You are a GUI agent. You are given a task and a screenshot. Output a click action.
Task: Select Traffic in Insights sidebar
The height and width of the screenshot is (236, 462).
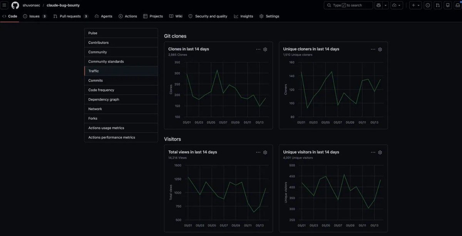tap(121, 71)
